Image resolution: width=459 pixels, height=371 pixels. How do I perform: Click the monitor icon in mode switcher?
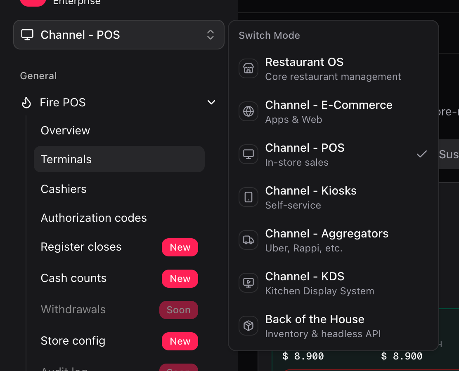tap(27, 35)
